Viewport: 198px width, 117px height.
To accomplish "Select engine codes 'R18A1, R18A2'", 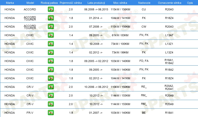I will tap(169, 62).
